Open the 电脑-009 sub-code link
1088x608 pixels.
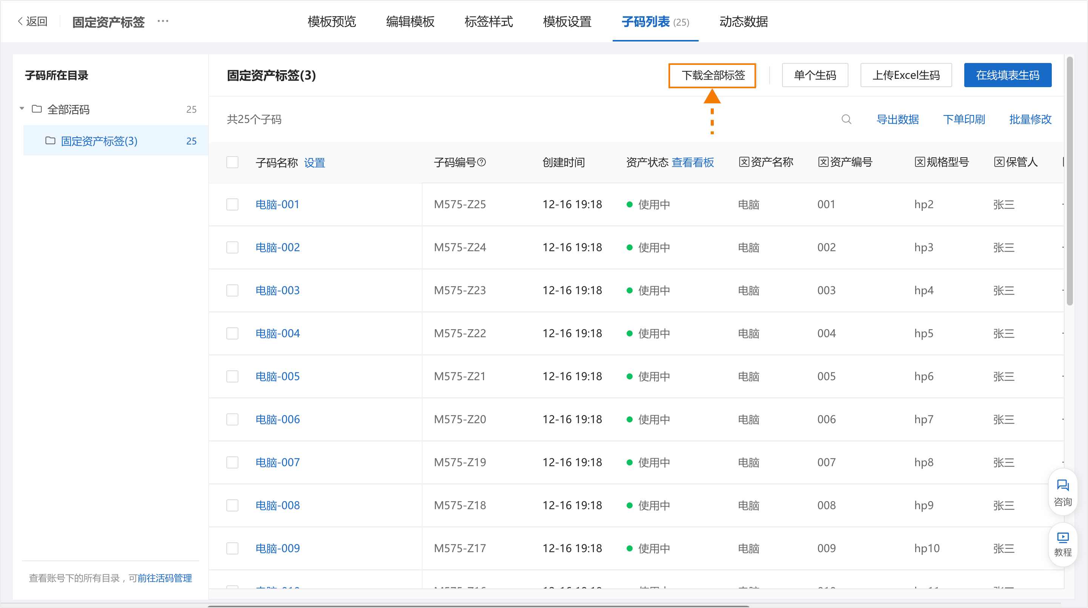click(x=278, y=548)
